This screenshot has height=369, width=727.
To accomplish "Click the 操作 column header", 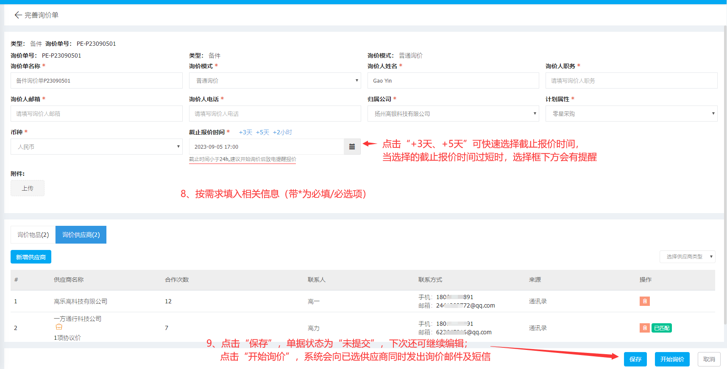I will [646, 280].
